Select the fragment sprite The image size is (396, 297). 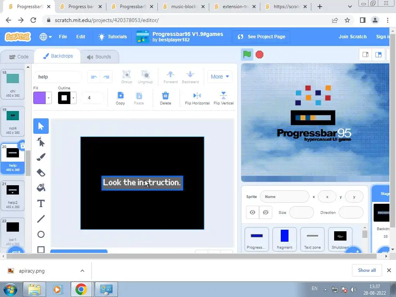284,239
